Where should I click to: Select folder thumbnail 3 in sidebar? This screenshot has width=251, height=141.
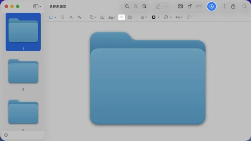tap(23, 112)
